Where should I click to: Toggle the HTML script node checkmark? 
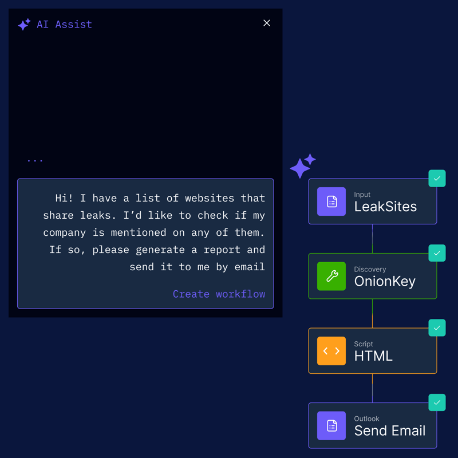[x=437, y=327]
